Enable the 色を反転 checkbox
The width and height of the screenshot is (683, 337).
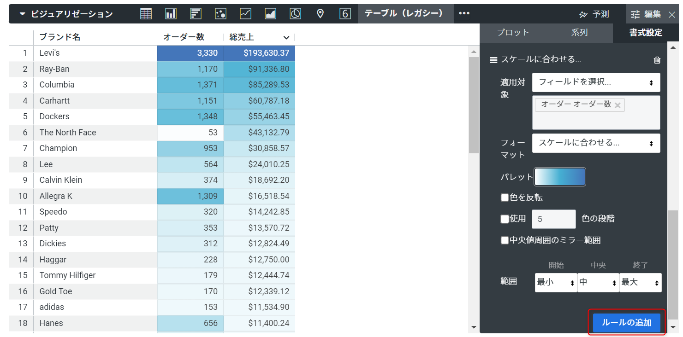[x=505, y=197]
